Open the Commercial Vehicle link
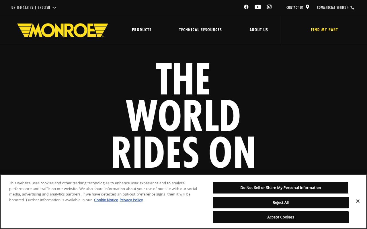Viewport: 367px width, 229px height. pos(332,7)
